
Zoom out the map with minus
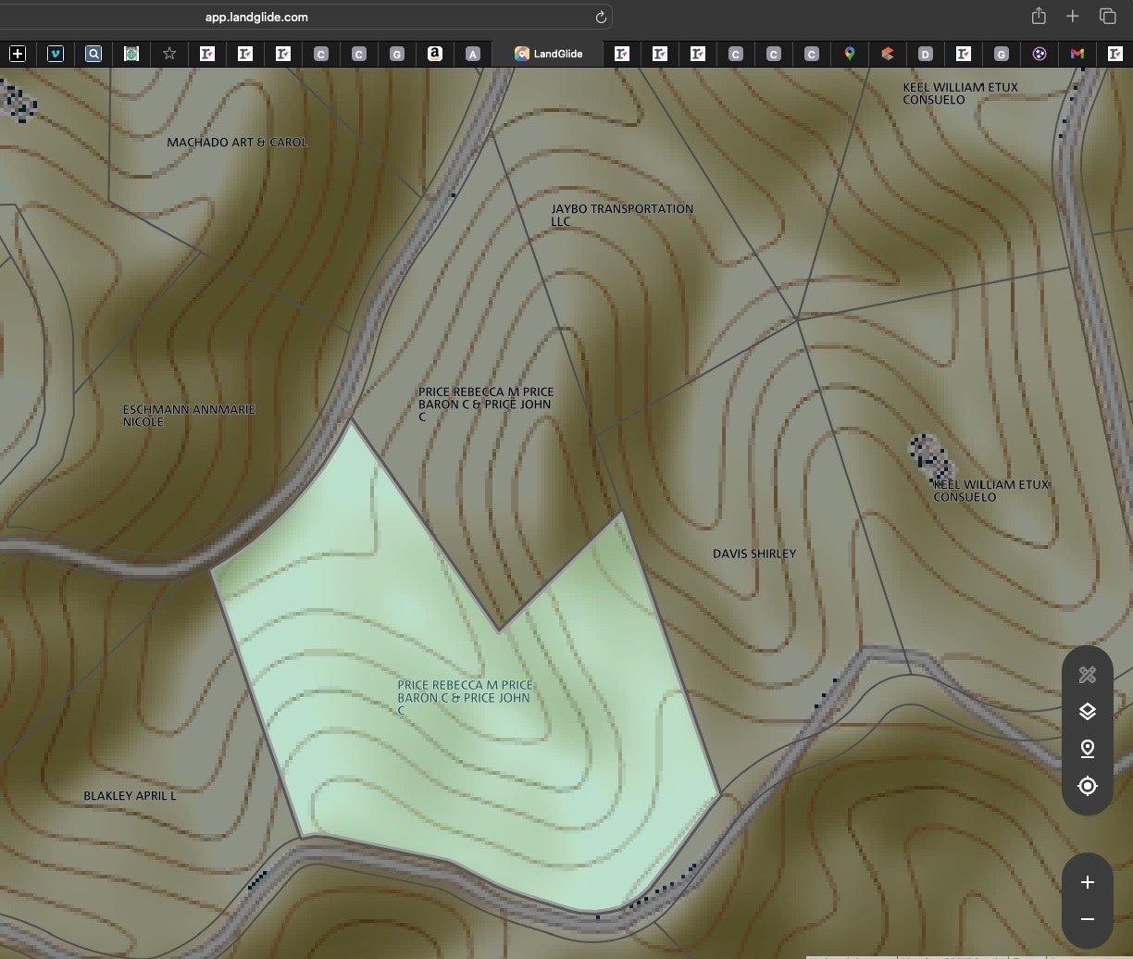tap(1088, 919)
